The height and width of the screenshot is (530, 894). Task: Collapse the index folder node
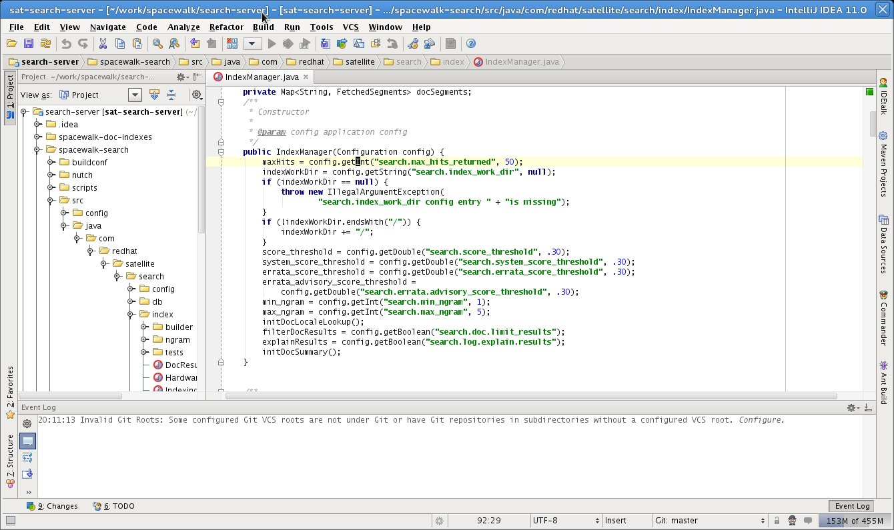[x=131, y=315]
